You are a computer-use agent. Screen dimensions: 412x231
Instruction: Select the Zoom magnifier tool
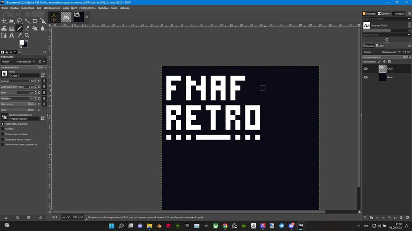[x=27, y=35]
